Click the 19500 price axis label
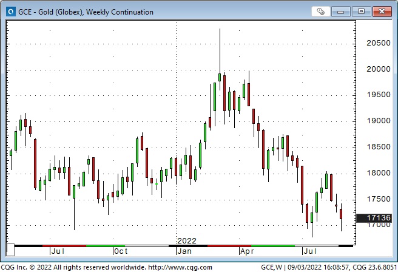The image size is (398, 272). pyautogui.click(x=379, y=95)
